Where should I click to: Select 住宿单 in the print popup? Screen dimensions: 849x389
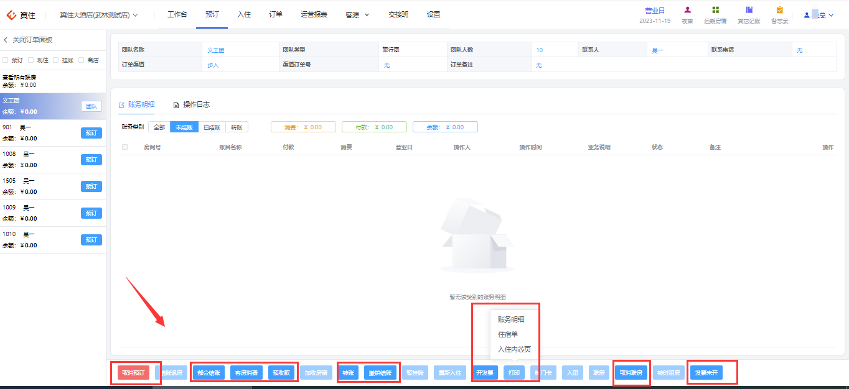(508, 334)
